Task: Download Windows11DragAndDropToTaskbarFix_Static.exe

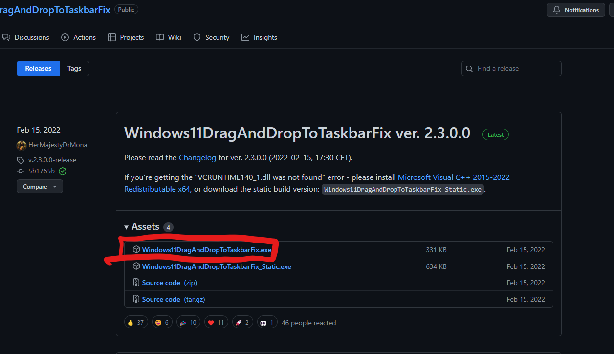Action: (217, 266)
